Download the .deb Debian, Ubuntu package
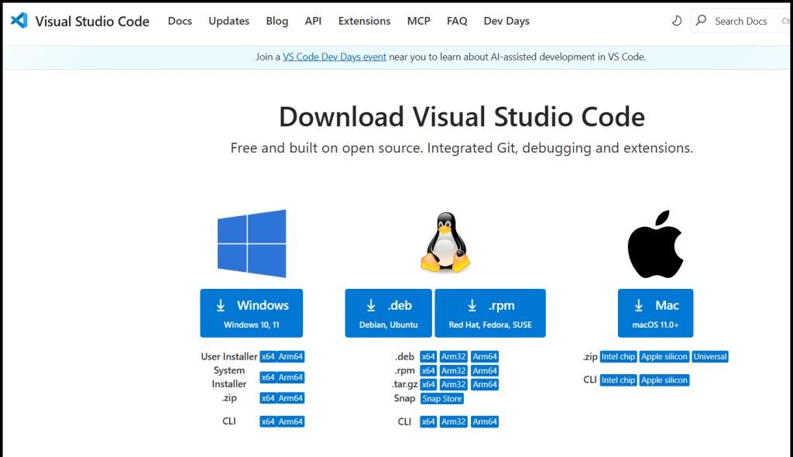This screenshot has width=793, height=457. coord(388,313)
